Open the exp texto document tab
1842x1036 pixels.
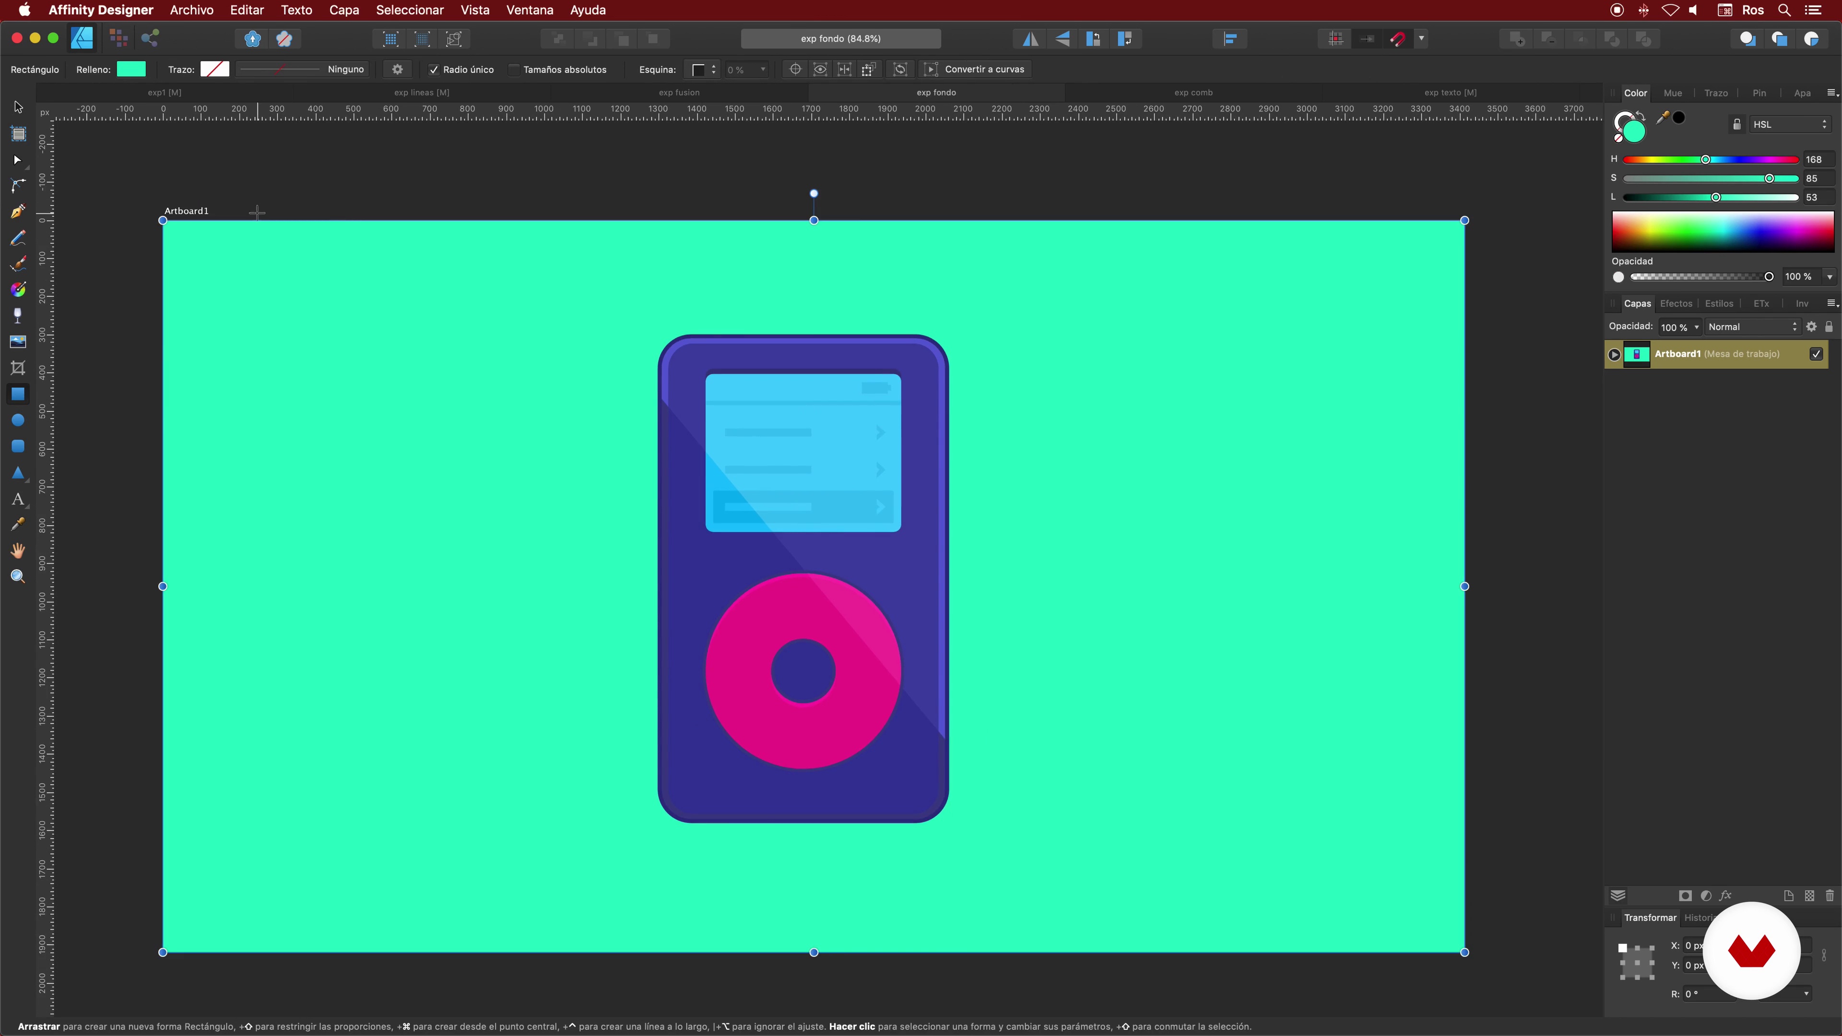(1450, 92)
